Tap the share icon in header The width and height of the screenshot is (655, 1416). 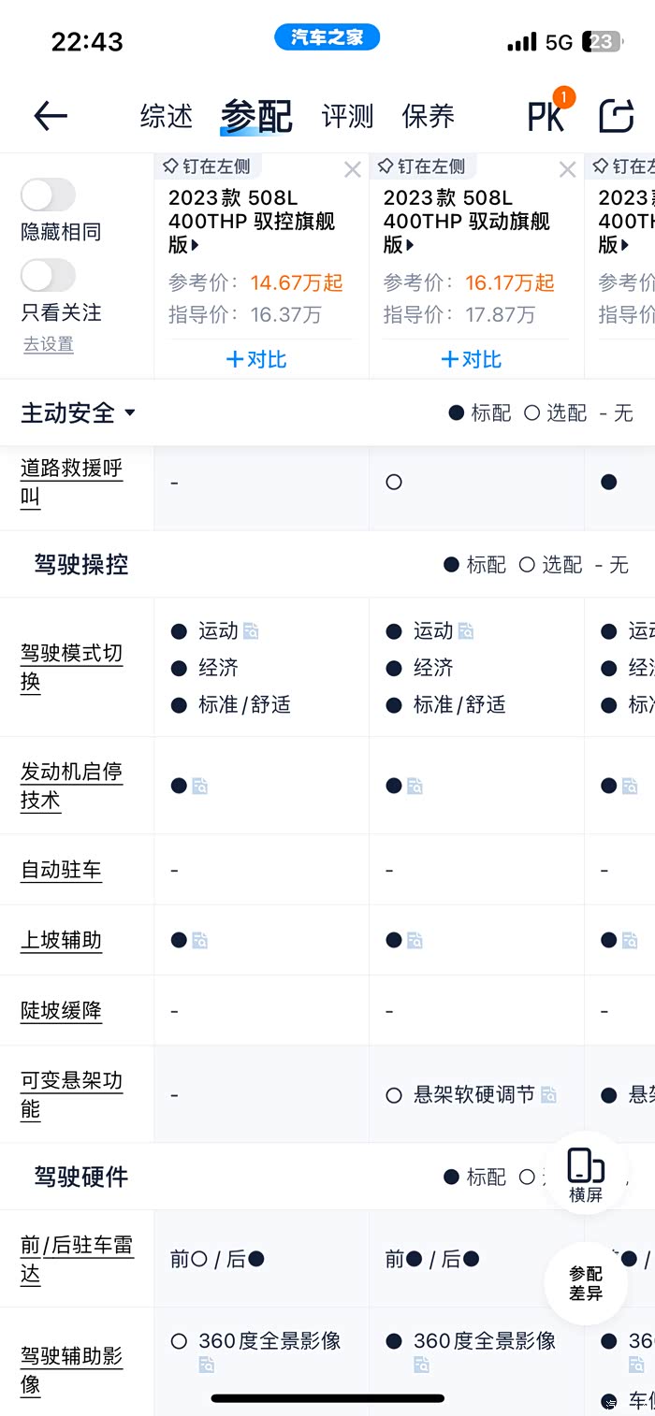pyautogui.click(x=616, y=116)
